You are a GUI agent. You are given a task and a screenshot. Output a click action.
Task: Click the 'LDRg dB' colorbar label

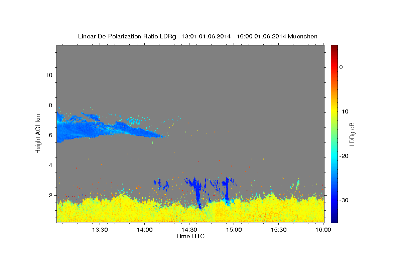pyautogui.click(x=352, y=134)
